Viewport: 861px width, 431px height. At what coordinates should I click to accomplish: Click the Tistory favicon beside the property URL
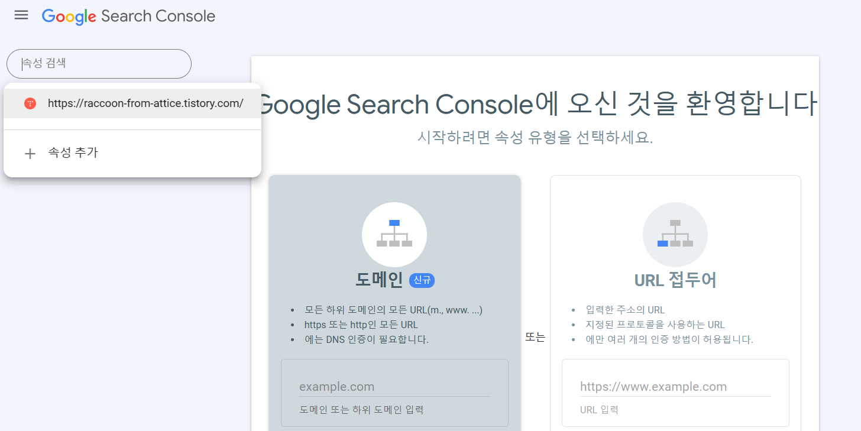tap(30, 103)
